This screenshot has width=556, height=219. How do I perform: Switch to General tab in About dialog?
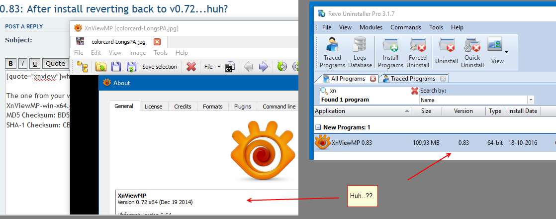pos(124,106)
